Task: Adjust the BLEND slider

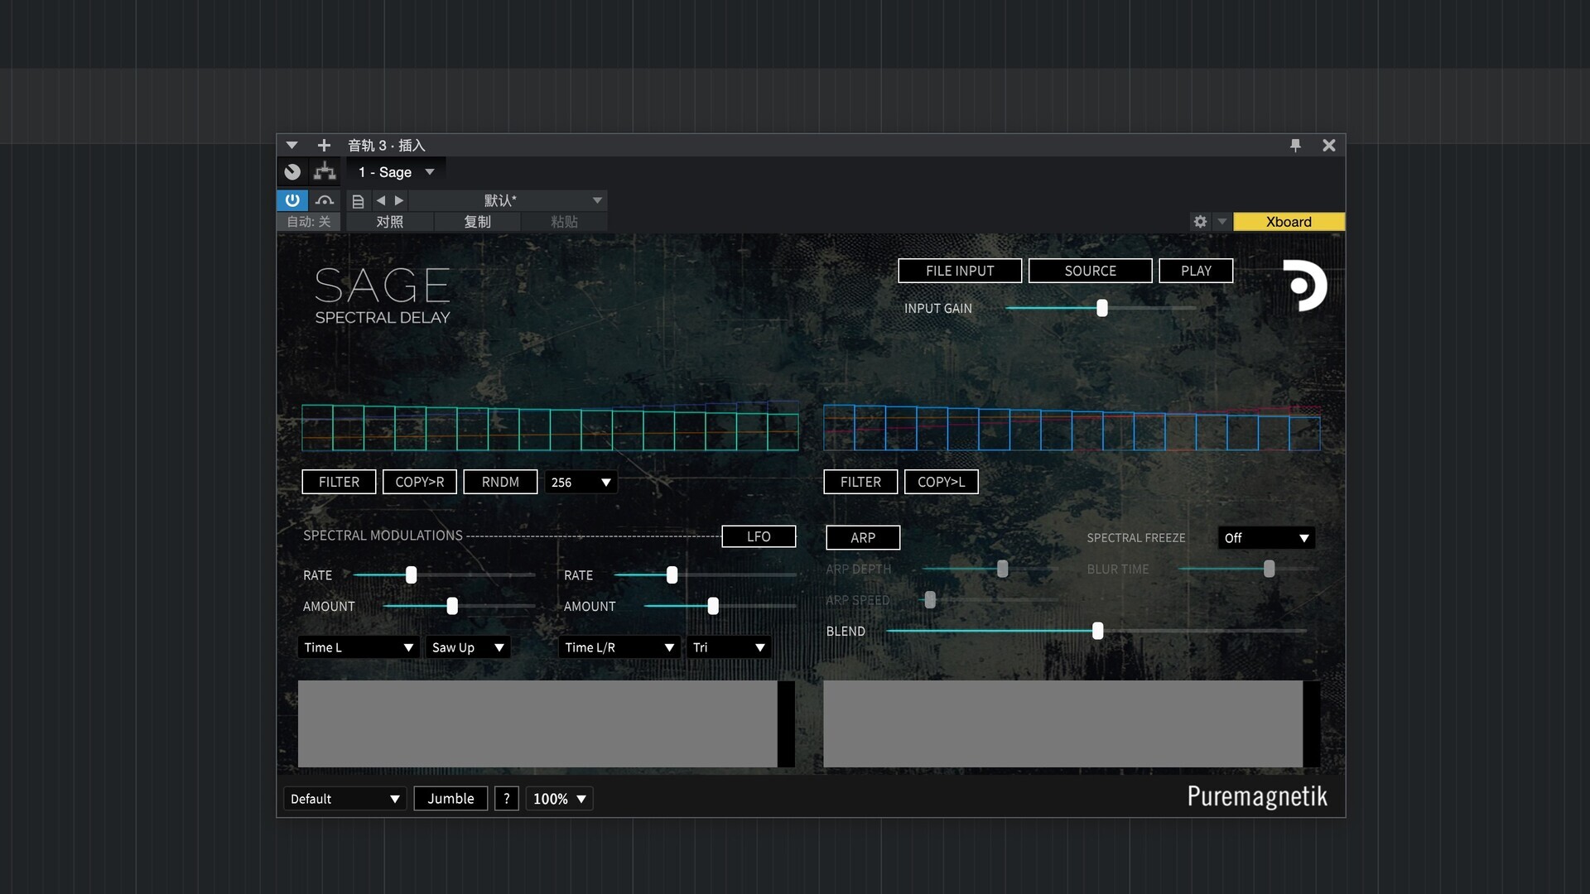Action: 1097,632
